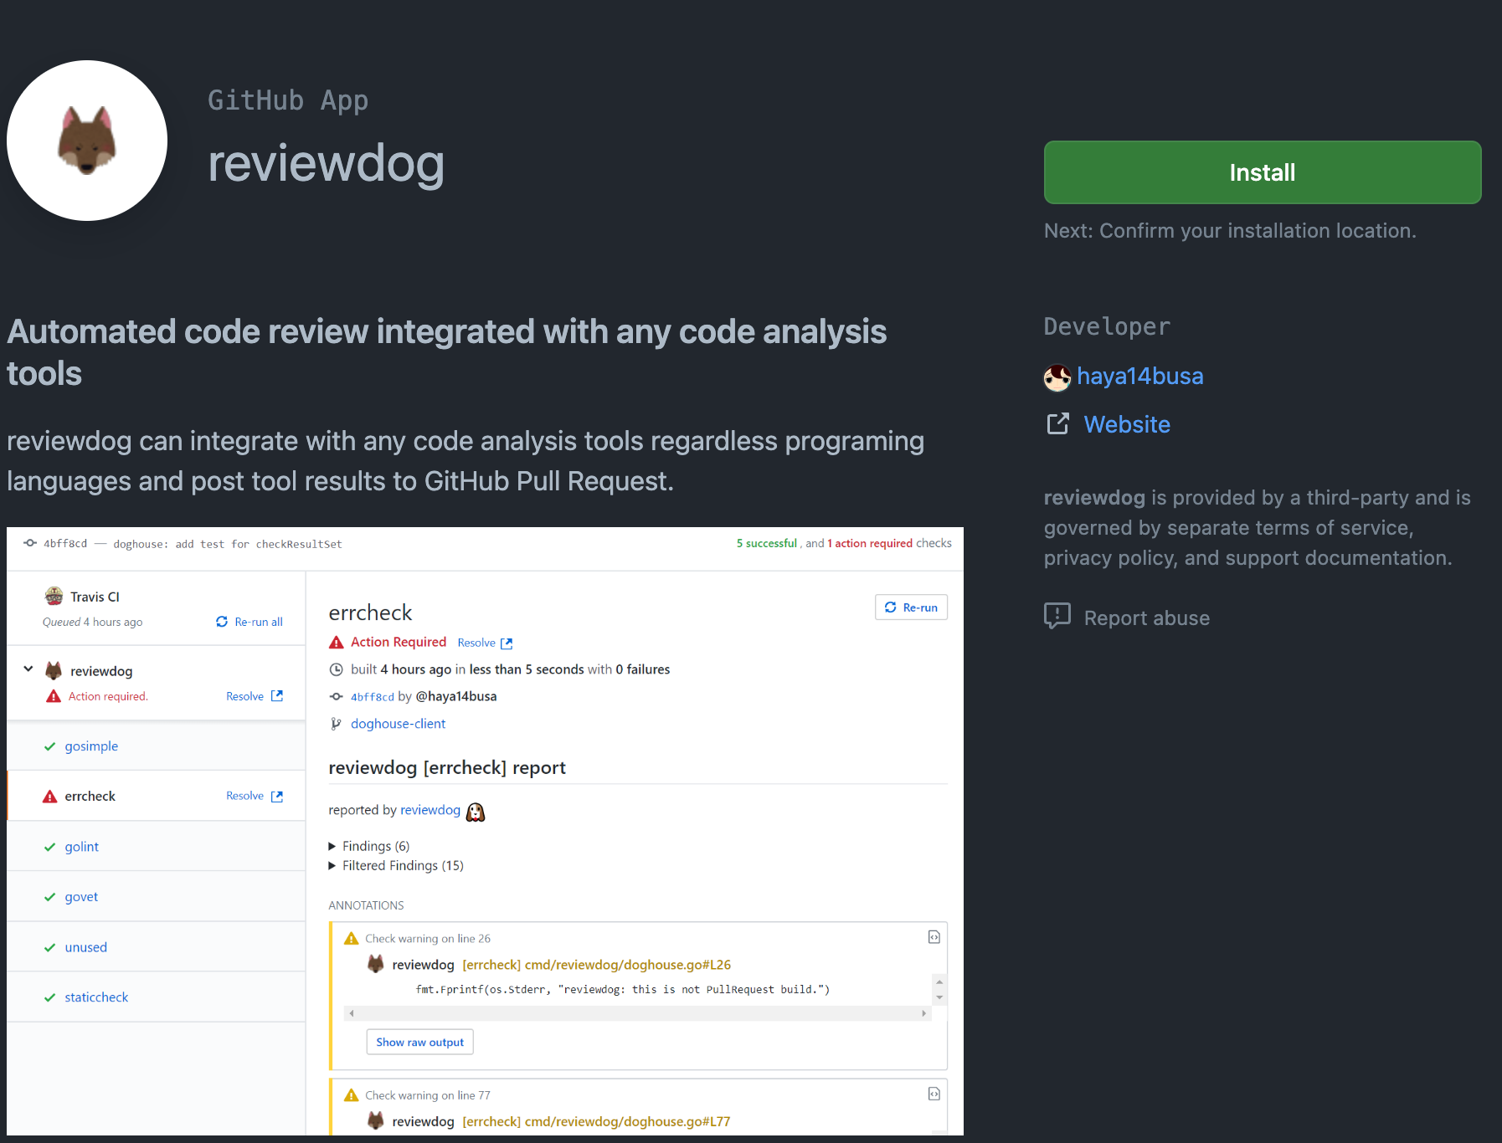
Task: Click Resolve link under errcheck heading
Action: [x=476, y=643]
